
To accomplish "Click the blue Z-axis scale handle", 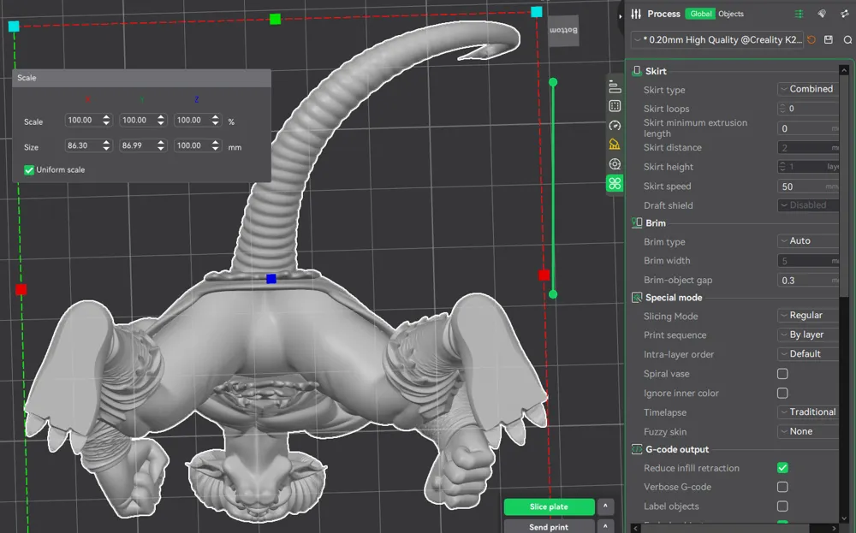I will pos(271,279).
